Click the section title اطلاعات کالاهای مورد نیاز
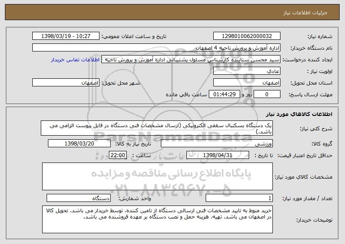 click(299, 114)
